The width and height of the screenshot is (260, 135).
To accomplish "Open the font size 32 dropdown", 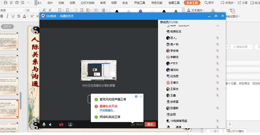I will point(39,10).
